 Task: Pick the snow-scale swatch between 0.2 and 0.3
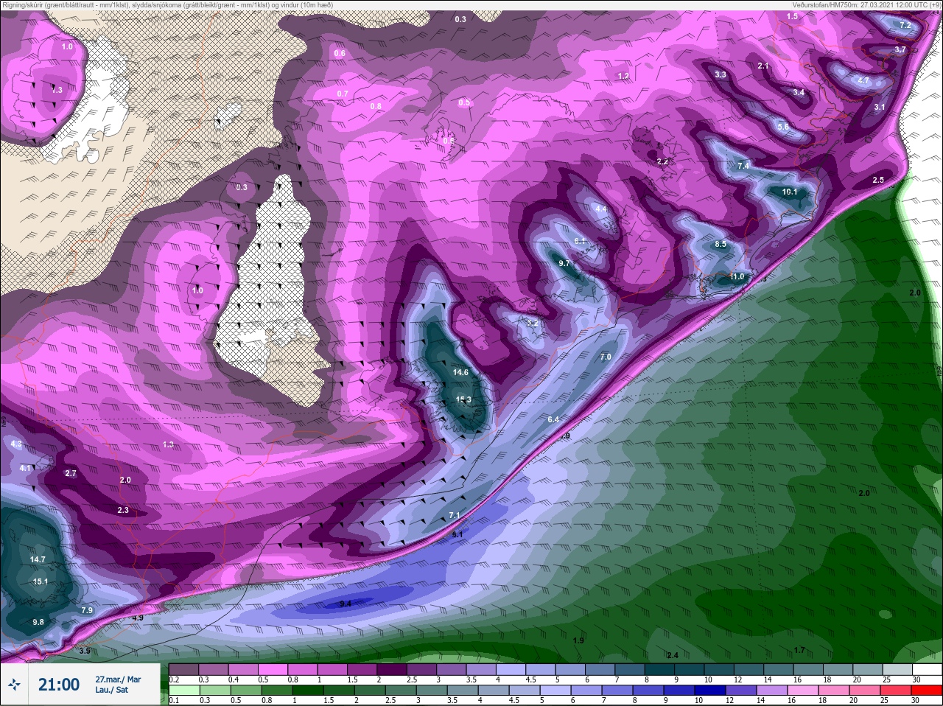click(184, 669)
